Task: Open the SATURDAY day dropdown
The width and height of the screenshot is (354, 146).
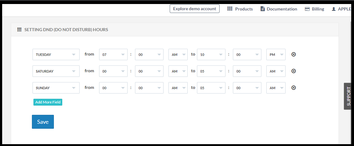Action: [56, 71]
